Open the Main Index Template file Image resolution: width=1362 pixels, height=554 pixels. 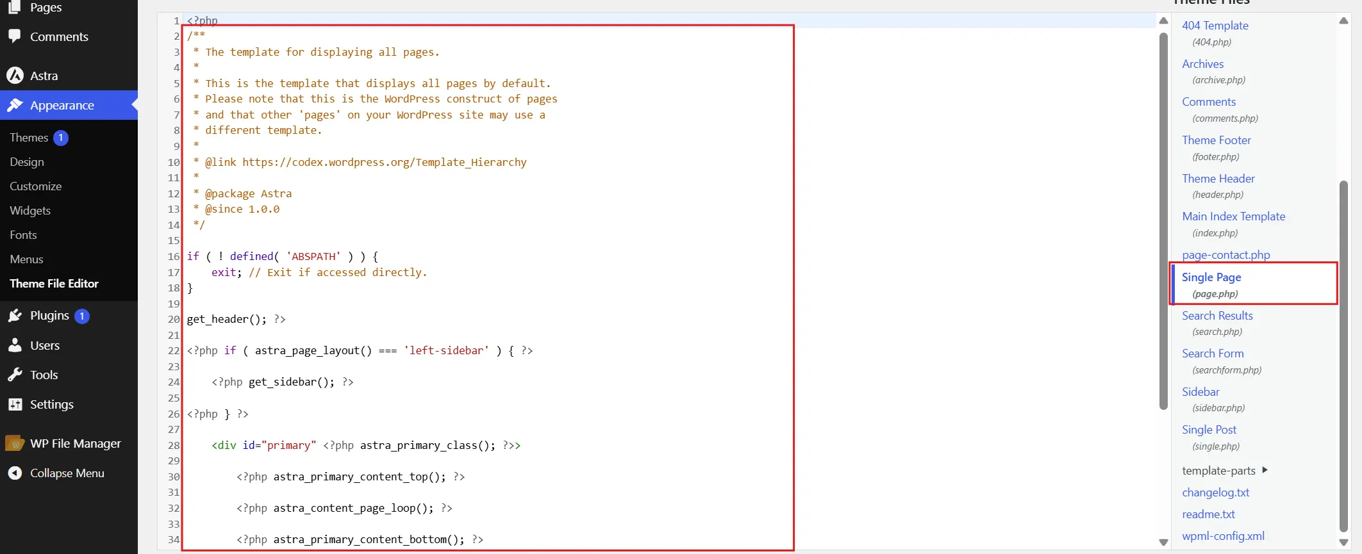pyautogui.click(x=1234, y=216)
